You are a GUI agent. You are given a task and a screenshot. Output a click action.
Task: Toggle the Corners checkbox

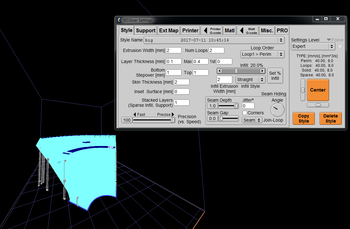[245, 113]
